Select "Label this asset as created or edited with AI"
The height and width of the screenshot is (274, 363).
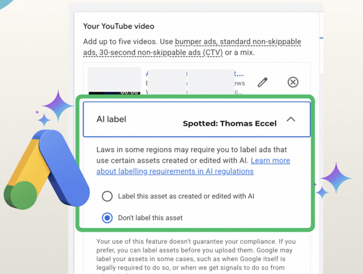point(107,196)
